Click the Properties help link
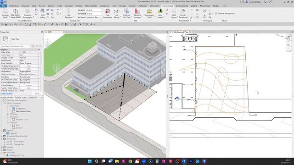 (6, 93)
